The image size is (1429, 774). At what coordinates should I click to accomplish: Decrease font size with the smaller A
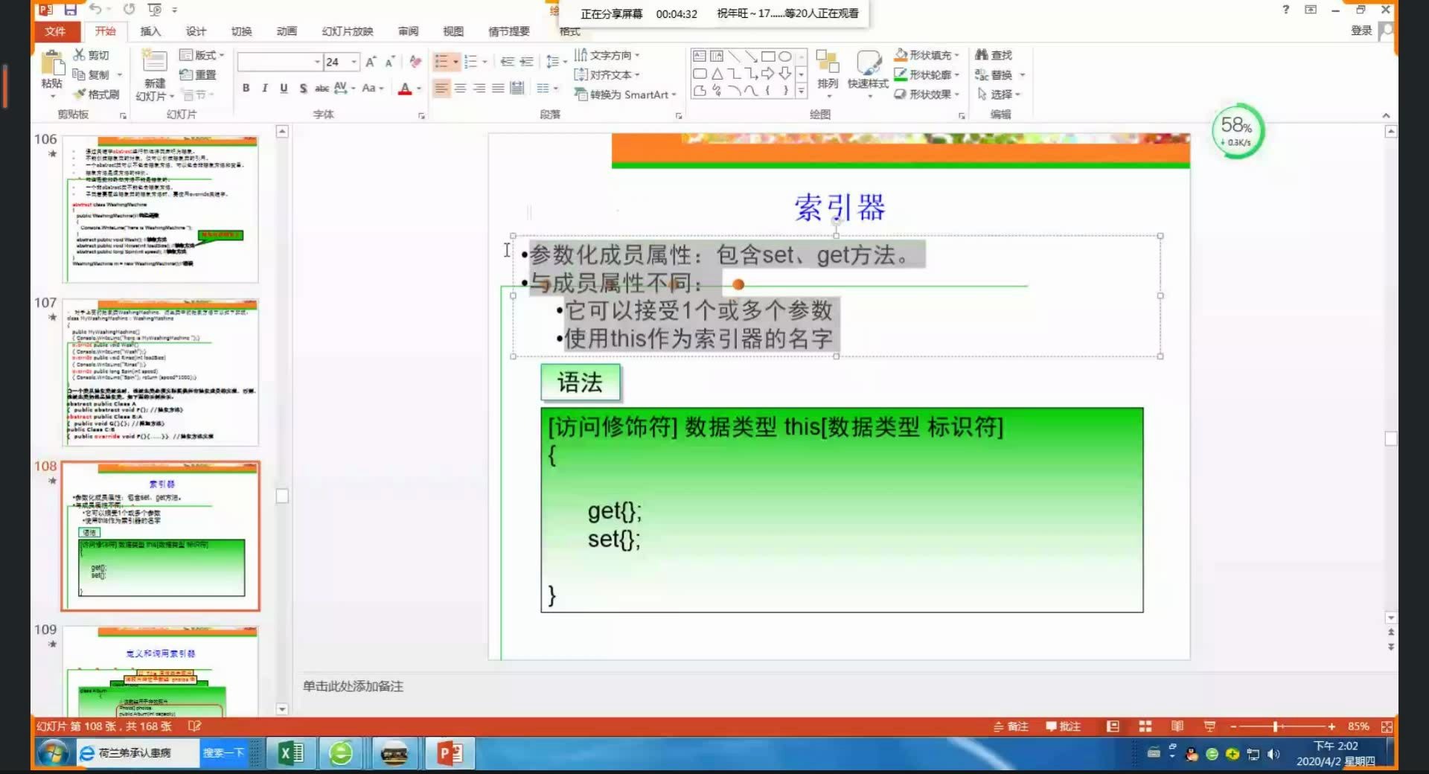pyautogui.click(x=389, y=62)
